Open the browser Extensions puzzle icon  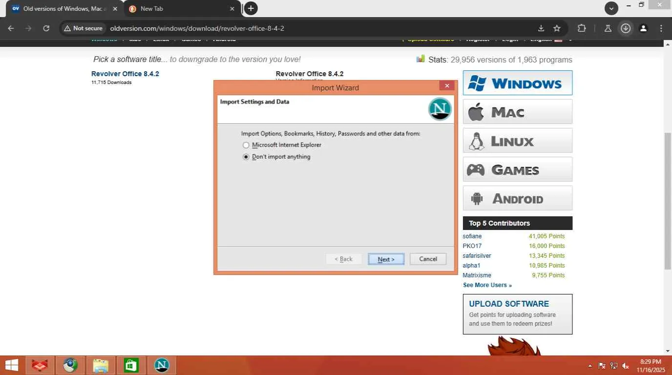582,28
